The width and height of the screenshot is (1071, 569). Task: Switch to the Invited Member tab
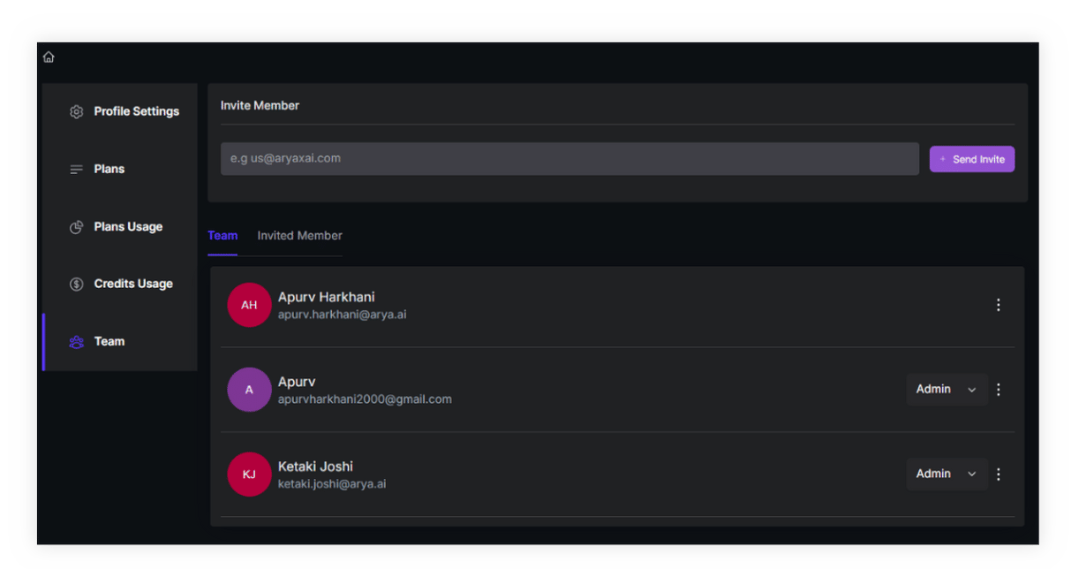coord(299,236)
